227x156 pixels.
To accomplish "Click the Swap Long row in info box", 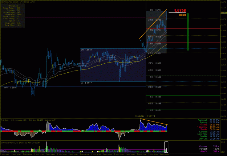I will pos(13,23).
